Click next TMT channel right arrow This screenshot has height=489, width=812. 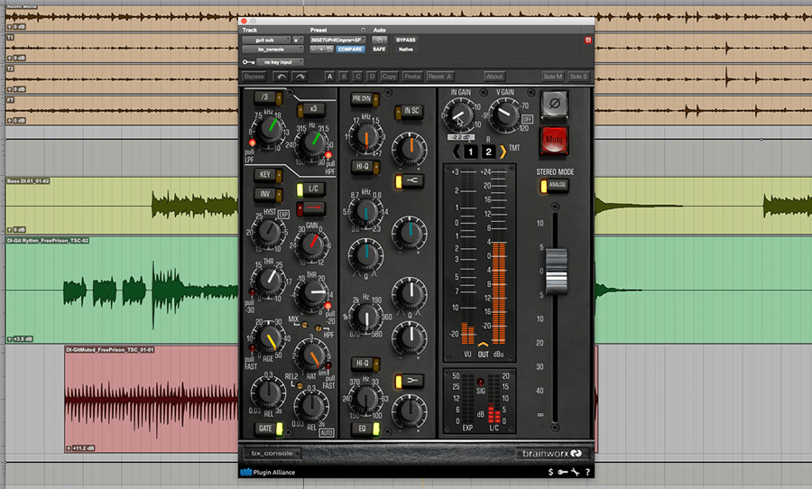tap(503, 152)
